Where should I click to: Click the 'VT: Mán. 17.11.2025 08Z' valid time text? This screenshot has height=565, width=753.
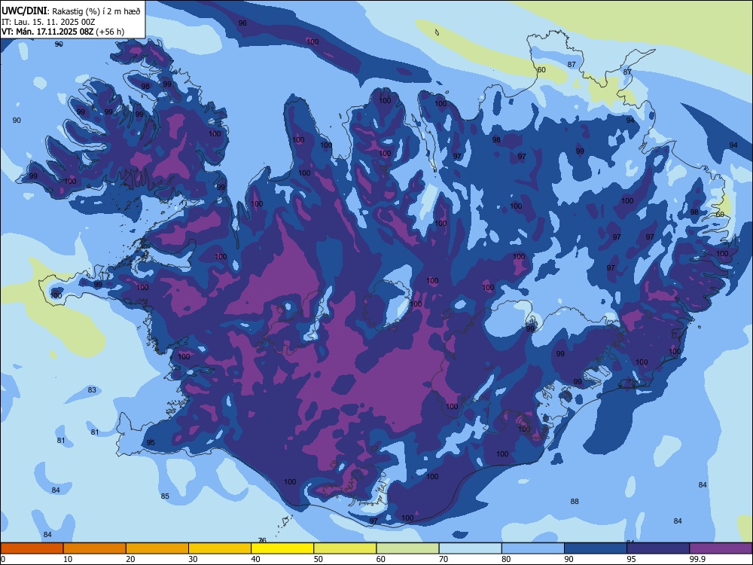click(x=47, y=32)
